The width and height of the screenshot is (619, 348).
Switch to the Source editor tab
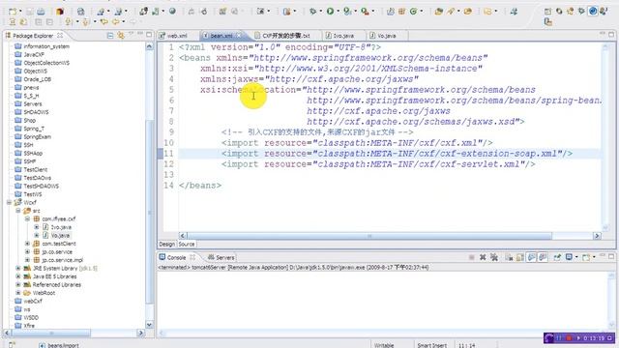pos(187,245)
